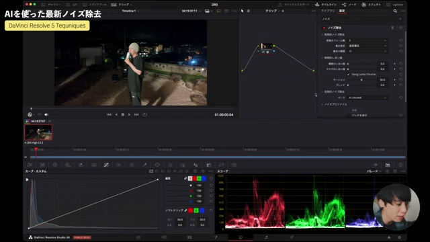
Task: Clear the ノイズ search field with X
Action: (x=400, y=19)
